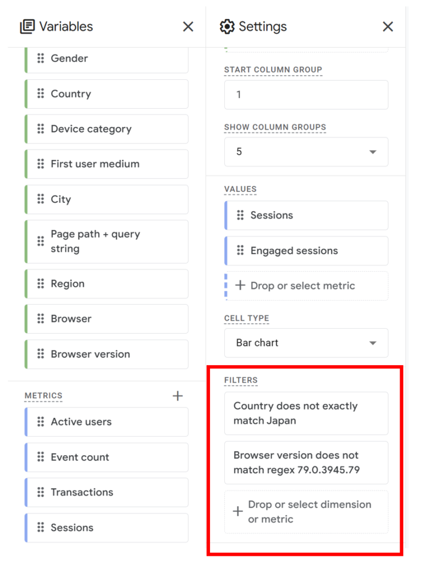Open the Show column groups dropdown
This screenshot has width=421, height=563.
[306, 152]
